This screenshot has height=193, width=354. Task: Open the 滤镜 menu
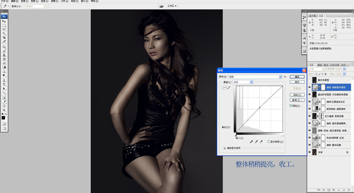(55, 1)
